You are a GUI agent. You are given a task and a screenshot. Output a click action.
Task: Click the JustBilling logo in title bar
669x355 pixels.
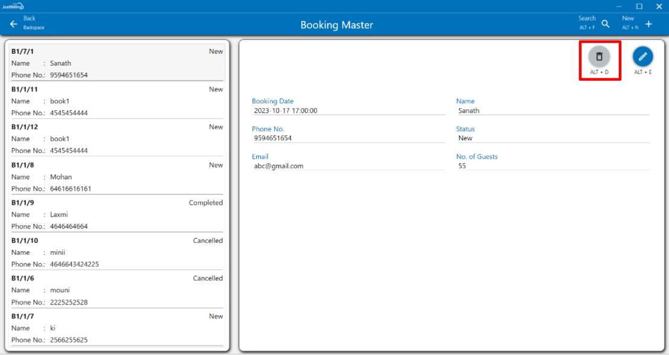(x=13, y=6)
